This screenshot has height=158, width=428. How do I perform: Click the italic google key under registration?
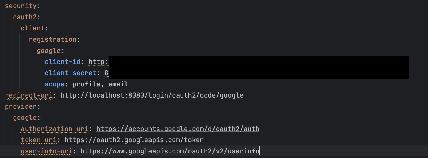(x=49, y=51)
